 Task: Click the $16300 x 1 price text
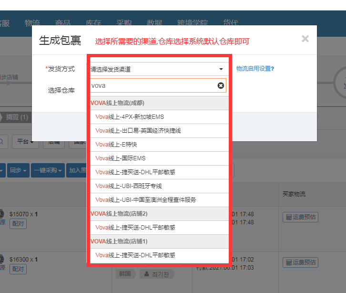point(23,260)
